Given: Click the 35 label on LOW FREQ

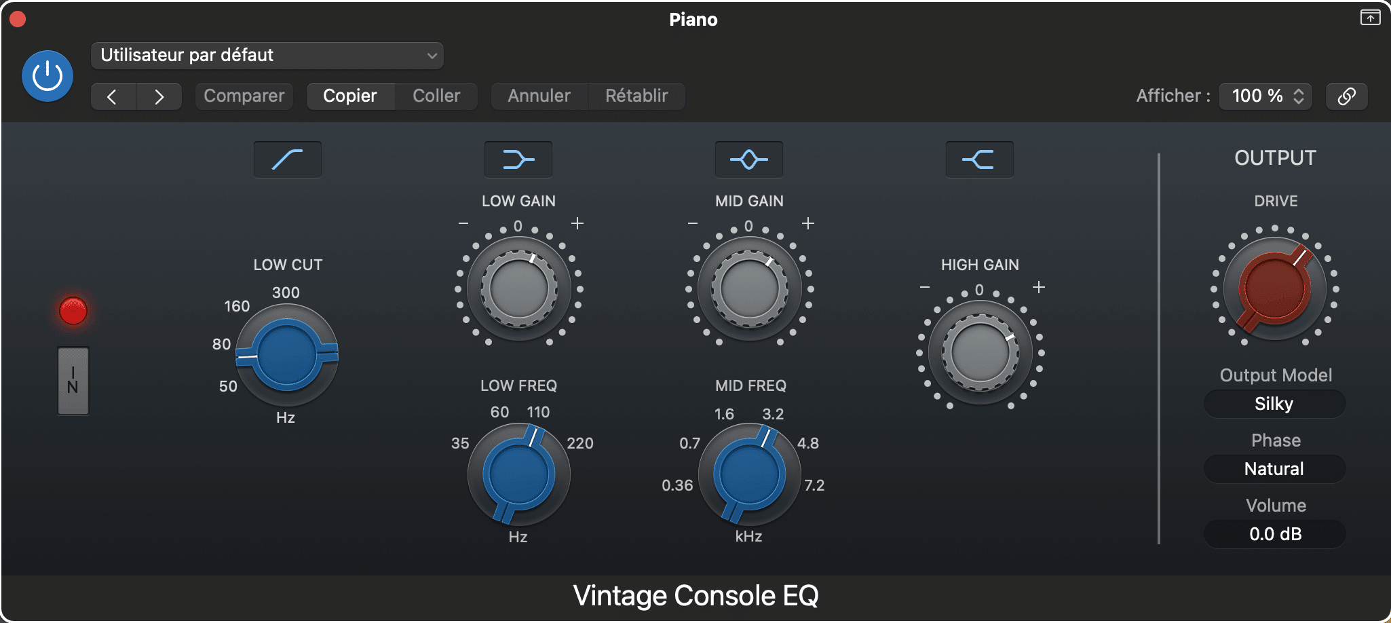Looking at the screenshot, I should coord(460,443).
